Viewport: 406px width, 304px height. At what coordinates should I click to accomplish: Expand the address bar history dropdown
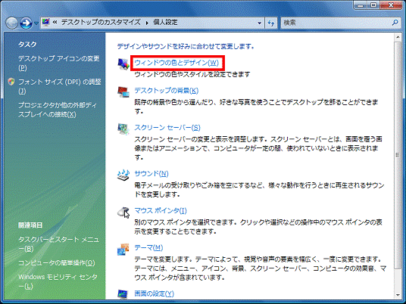260,23
